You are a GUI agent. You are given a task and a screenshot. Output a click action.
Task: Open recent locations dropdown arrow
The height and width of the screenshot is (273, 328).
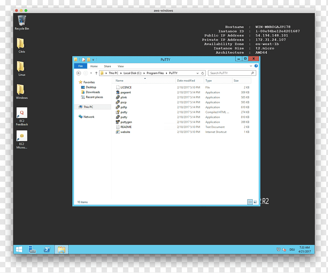coord(91,73)
